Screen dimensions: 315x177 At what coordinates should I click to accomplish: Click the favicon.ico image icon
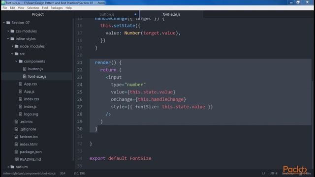[16, 137]
